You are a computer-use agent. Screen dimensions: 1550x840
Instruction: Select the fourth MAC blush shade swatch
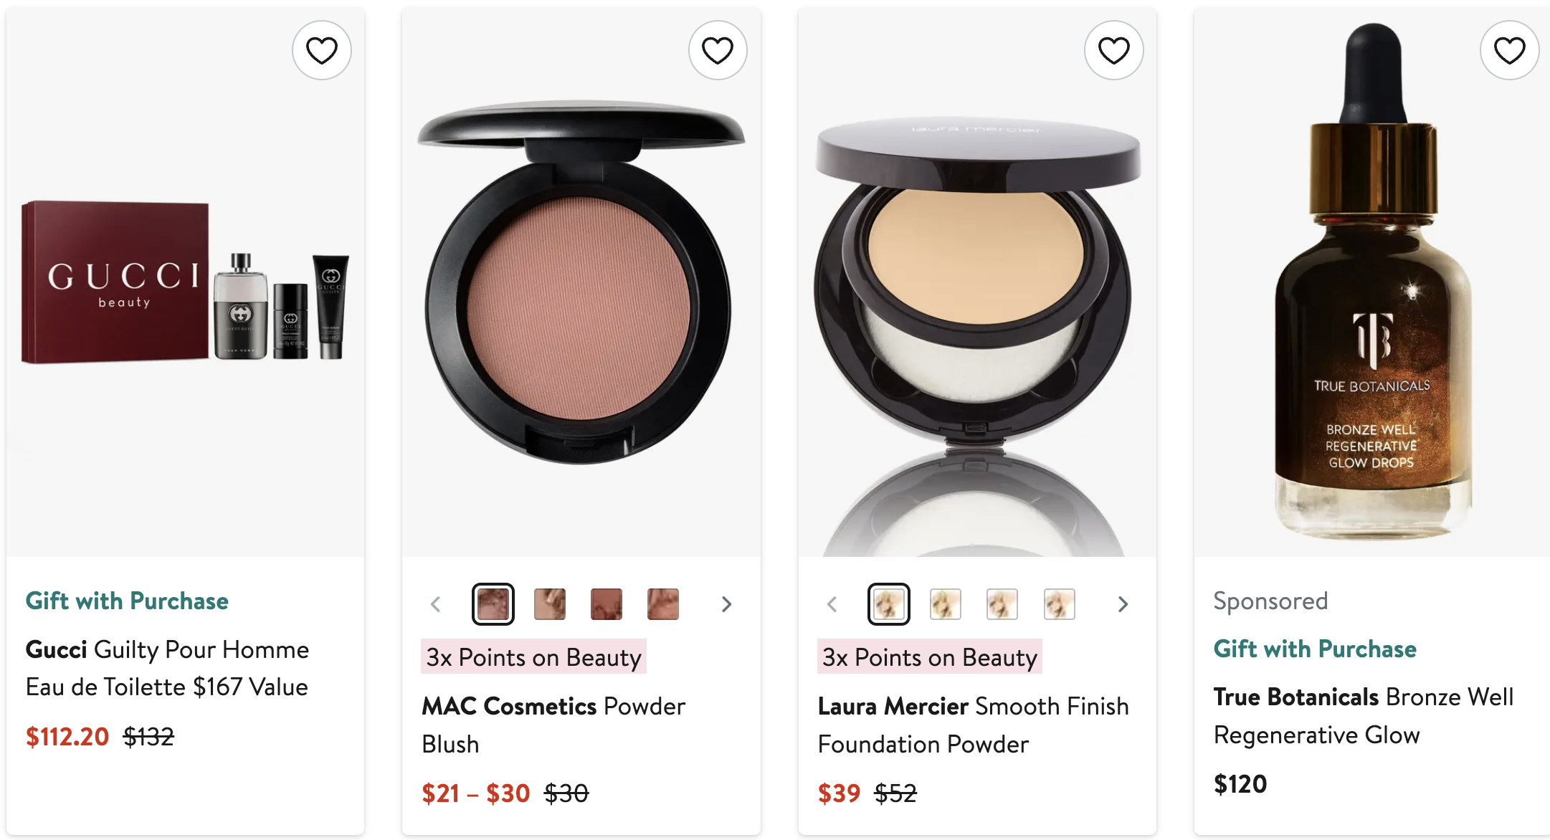[x=663, y=604]
